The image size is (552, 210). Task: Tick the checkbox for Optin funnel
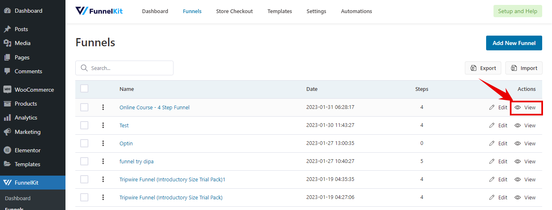coord(84,143)
